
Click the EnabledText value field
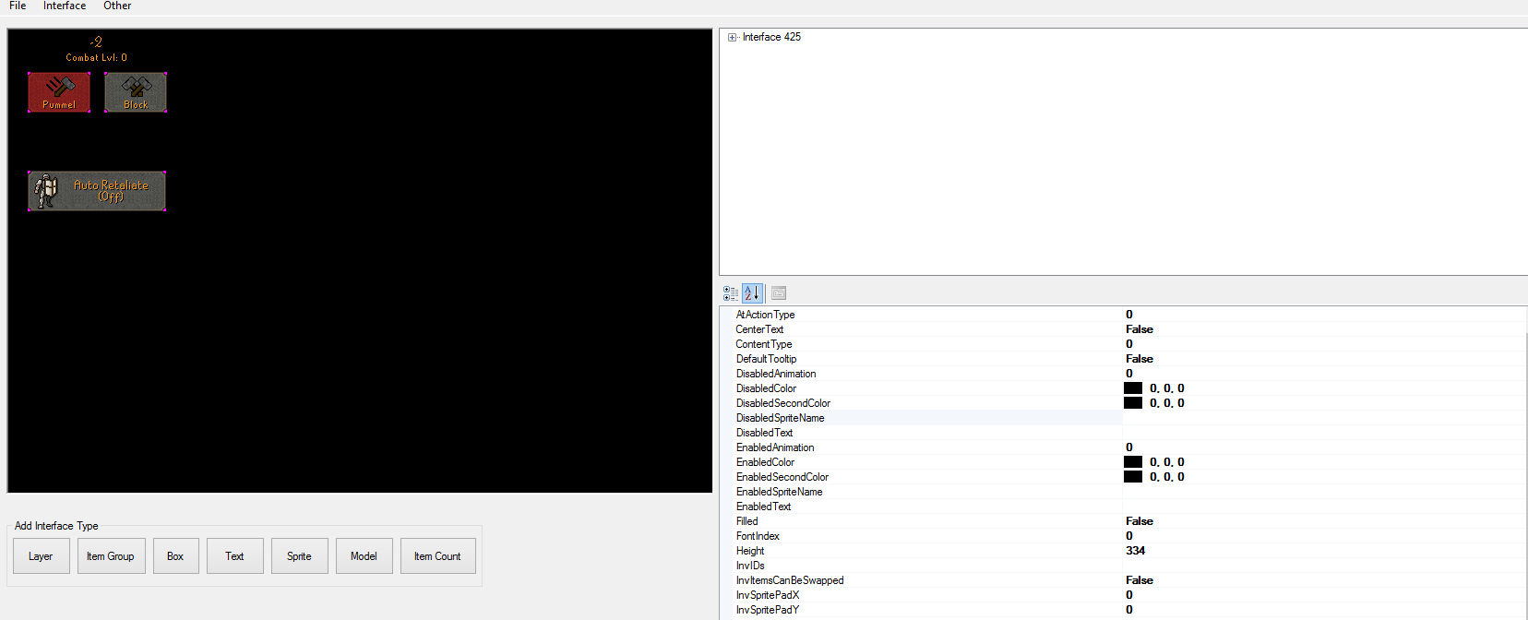coord(1324,507)
